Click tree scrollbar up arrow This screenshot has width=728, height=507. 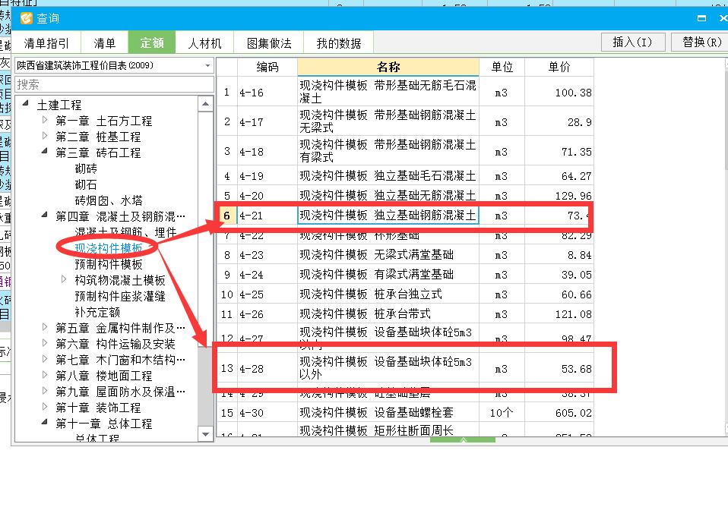point(206,103)
